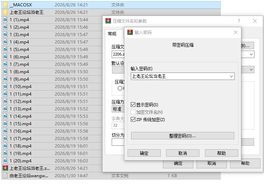This screenshot has width=264, height=185.
Task: Click the 1 (20).mp4 file icon
Action: click(x=5, y=161)
